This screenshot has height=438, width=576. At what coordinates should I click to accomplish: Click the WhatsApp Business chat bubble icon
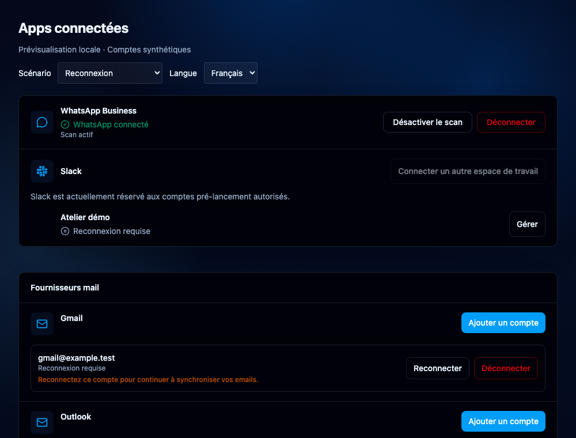point(42,122)
